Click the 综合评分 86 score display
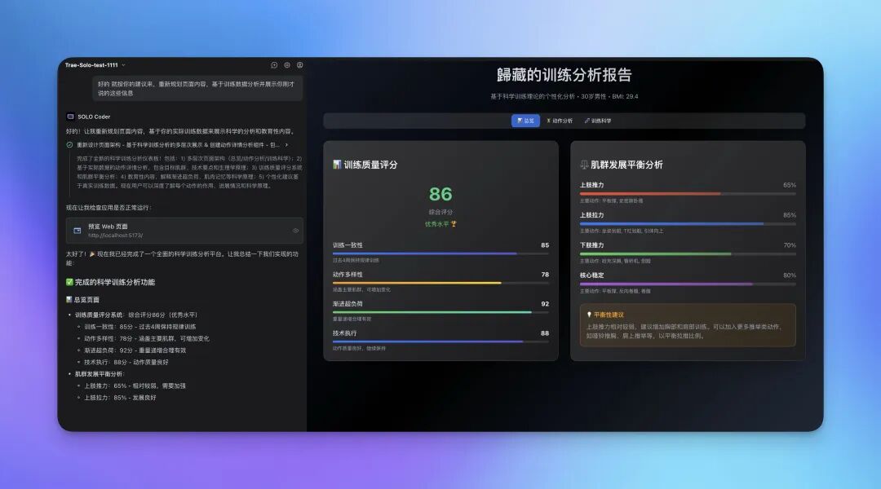881x489 pixels. tap(440, 196)
